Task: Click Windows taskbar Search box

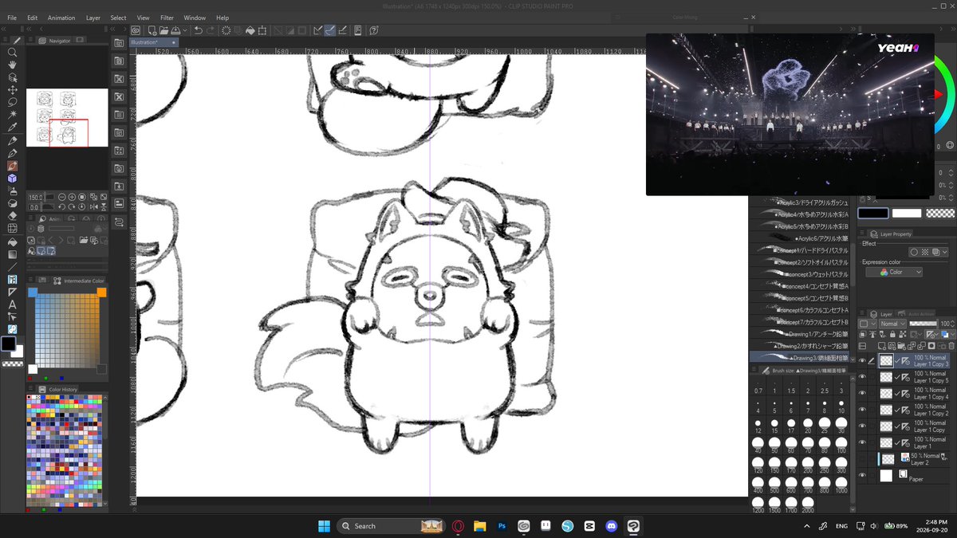Action: pyautogui.click(x=391, y=526)
